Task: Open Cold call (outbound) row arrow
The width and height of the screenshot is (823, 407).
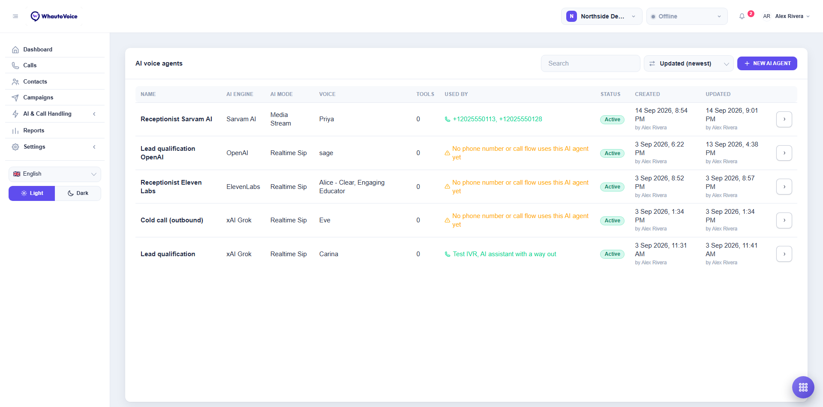Action: (x=784, y=220)
